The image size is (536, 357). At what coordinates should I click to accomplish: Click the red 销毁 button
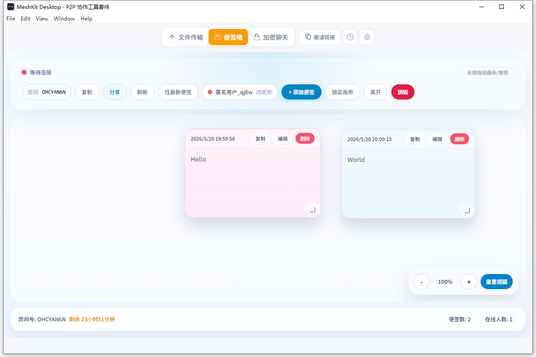[x=403, y=92]
